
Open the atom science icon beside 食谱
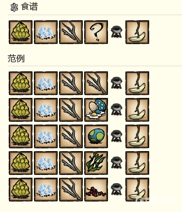point(14,7)
